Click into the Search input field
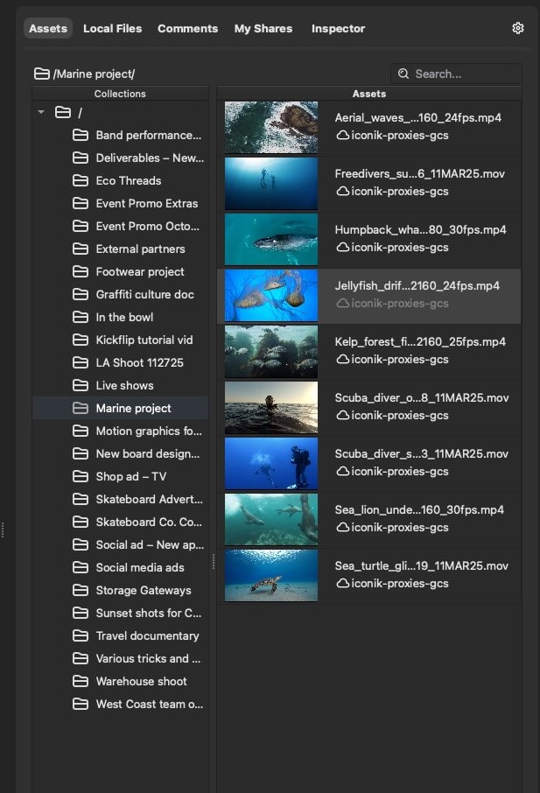 [464, 74]
